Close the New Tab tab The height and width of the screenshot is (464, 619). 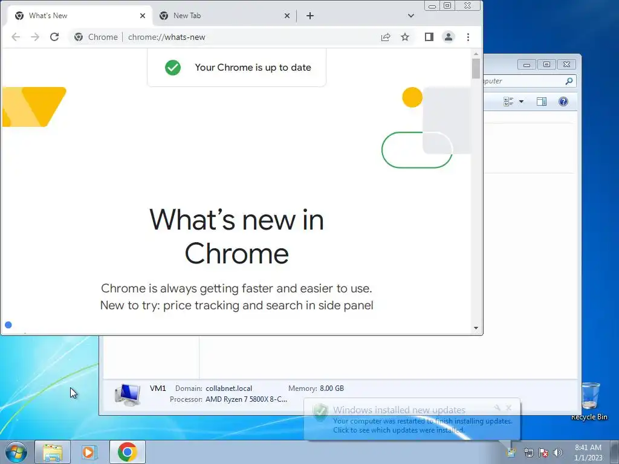pos(287,16)
